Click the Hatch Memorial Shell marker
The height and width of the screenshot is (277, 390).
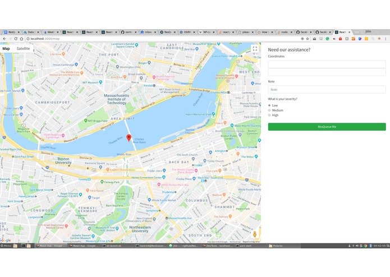pos(213,114)
